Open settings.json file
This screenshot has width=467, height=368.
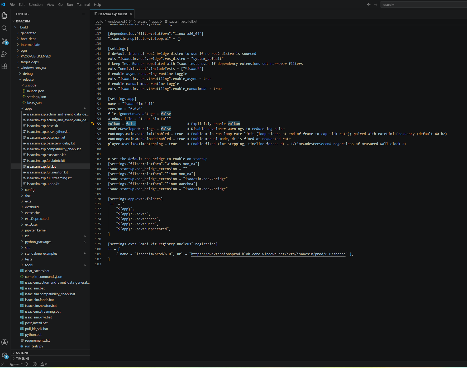[x=36, y=97]
